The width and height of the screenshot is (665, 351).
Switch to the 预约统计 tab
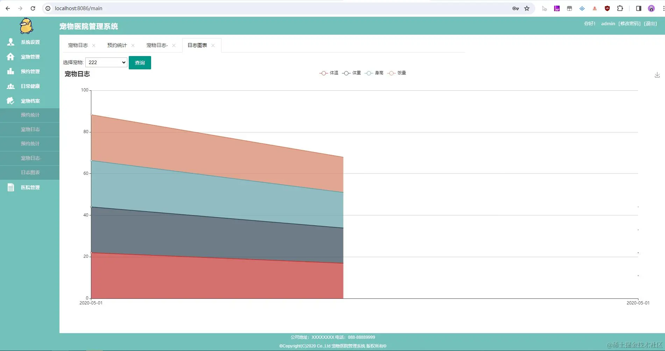tap(117, 45)
